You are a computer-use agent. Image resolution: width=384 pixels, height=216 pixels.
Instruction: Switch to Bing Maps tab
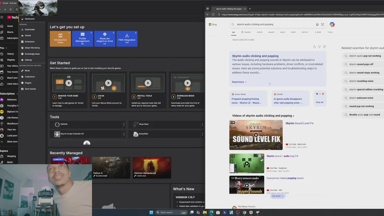point(283,32)
